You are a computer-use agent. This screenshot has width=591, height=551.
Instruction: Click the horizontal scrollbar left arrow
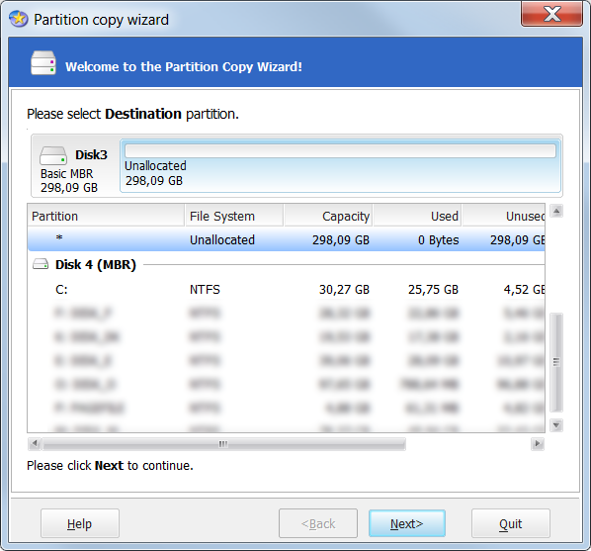[35, 443]
